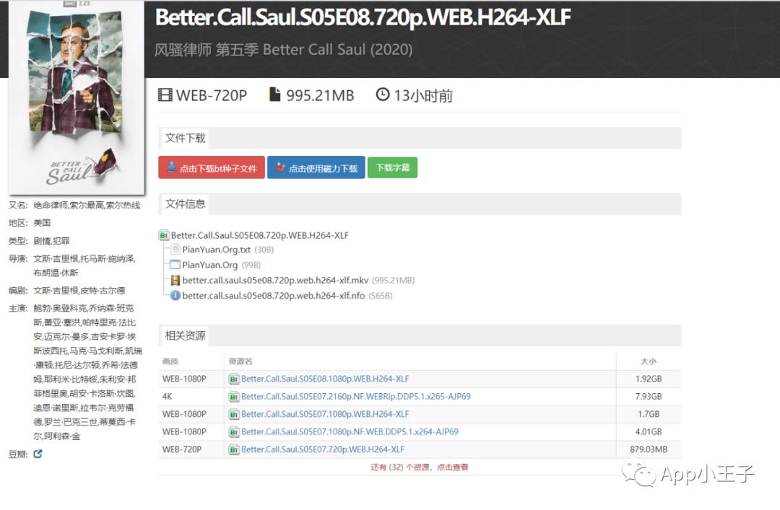This screenshot has width=780, height=510.
Task: Click the BT icon of the torrent root folder
Action: pos(164,235)
